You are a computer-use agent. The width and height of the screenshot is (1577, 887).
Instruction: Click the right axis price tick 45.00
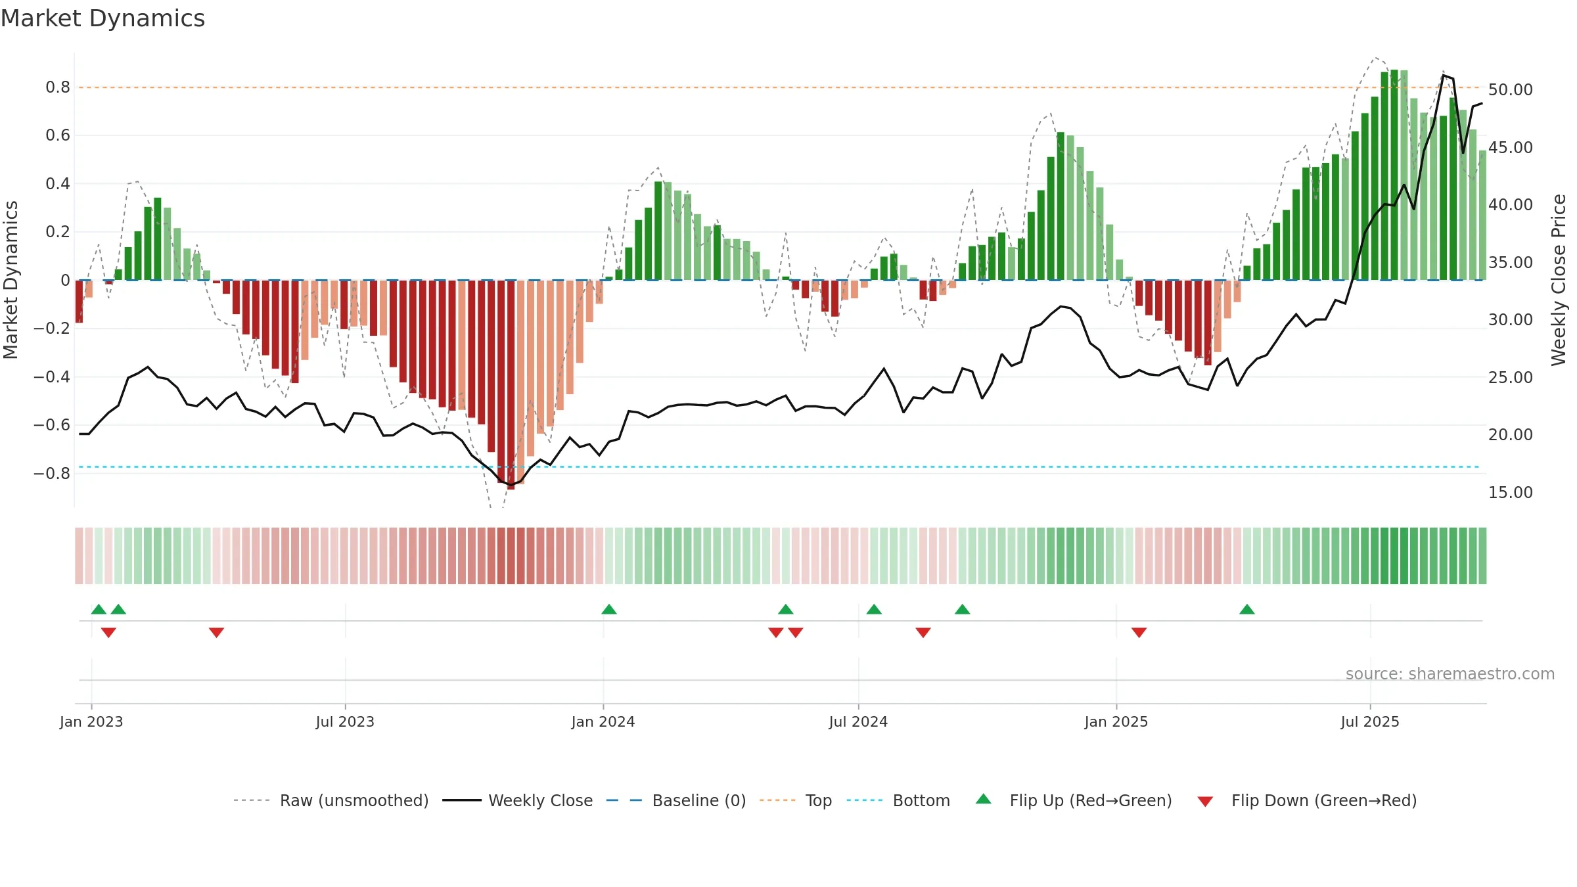pyautogui.click(x=1511, y=147)
